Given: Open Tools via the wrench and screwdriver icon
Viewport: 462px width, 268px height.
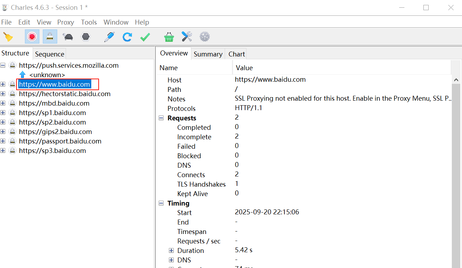Looking at the screenshot, I should 187,37.
